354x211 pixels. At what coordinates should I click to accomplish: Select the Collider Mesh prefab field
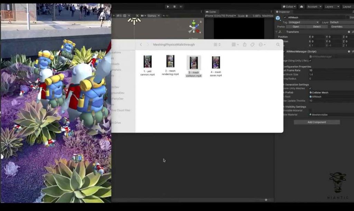pyautogui.click(x=331, y=92)
